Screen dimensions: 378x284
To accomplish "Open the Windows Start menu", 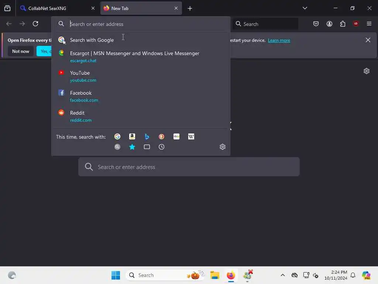I will (x=116, y=275).
